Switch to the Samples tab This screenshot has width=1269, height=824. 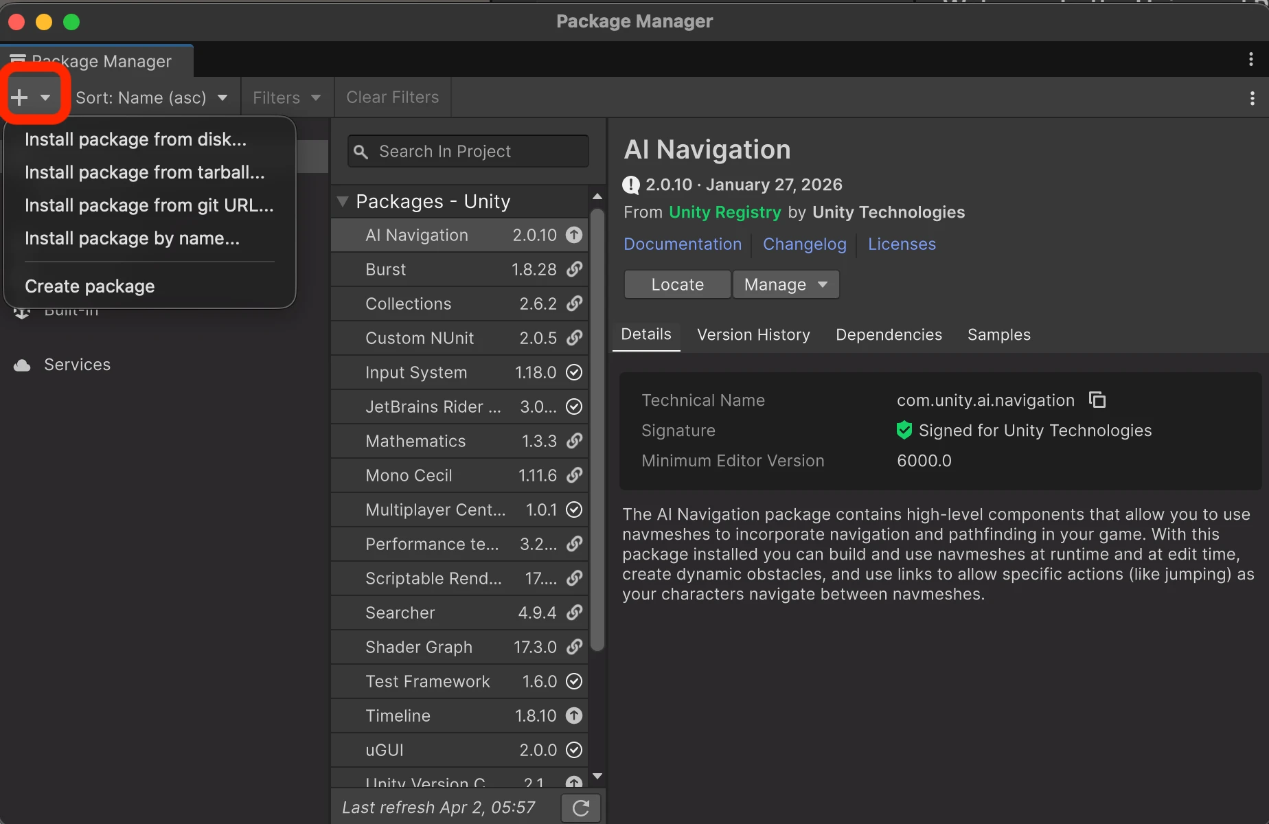click(998, 335)
